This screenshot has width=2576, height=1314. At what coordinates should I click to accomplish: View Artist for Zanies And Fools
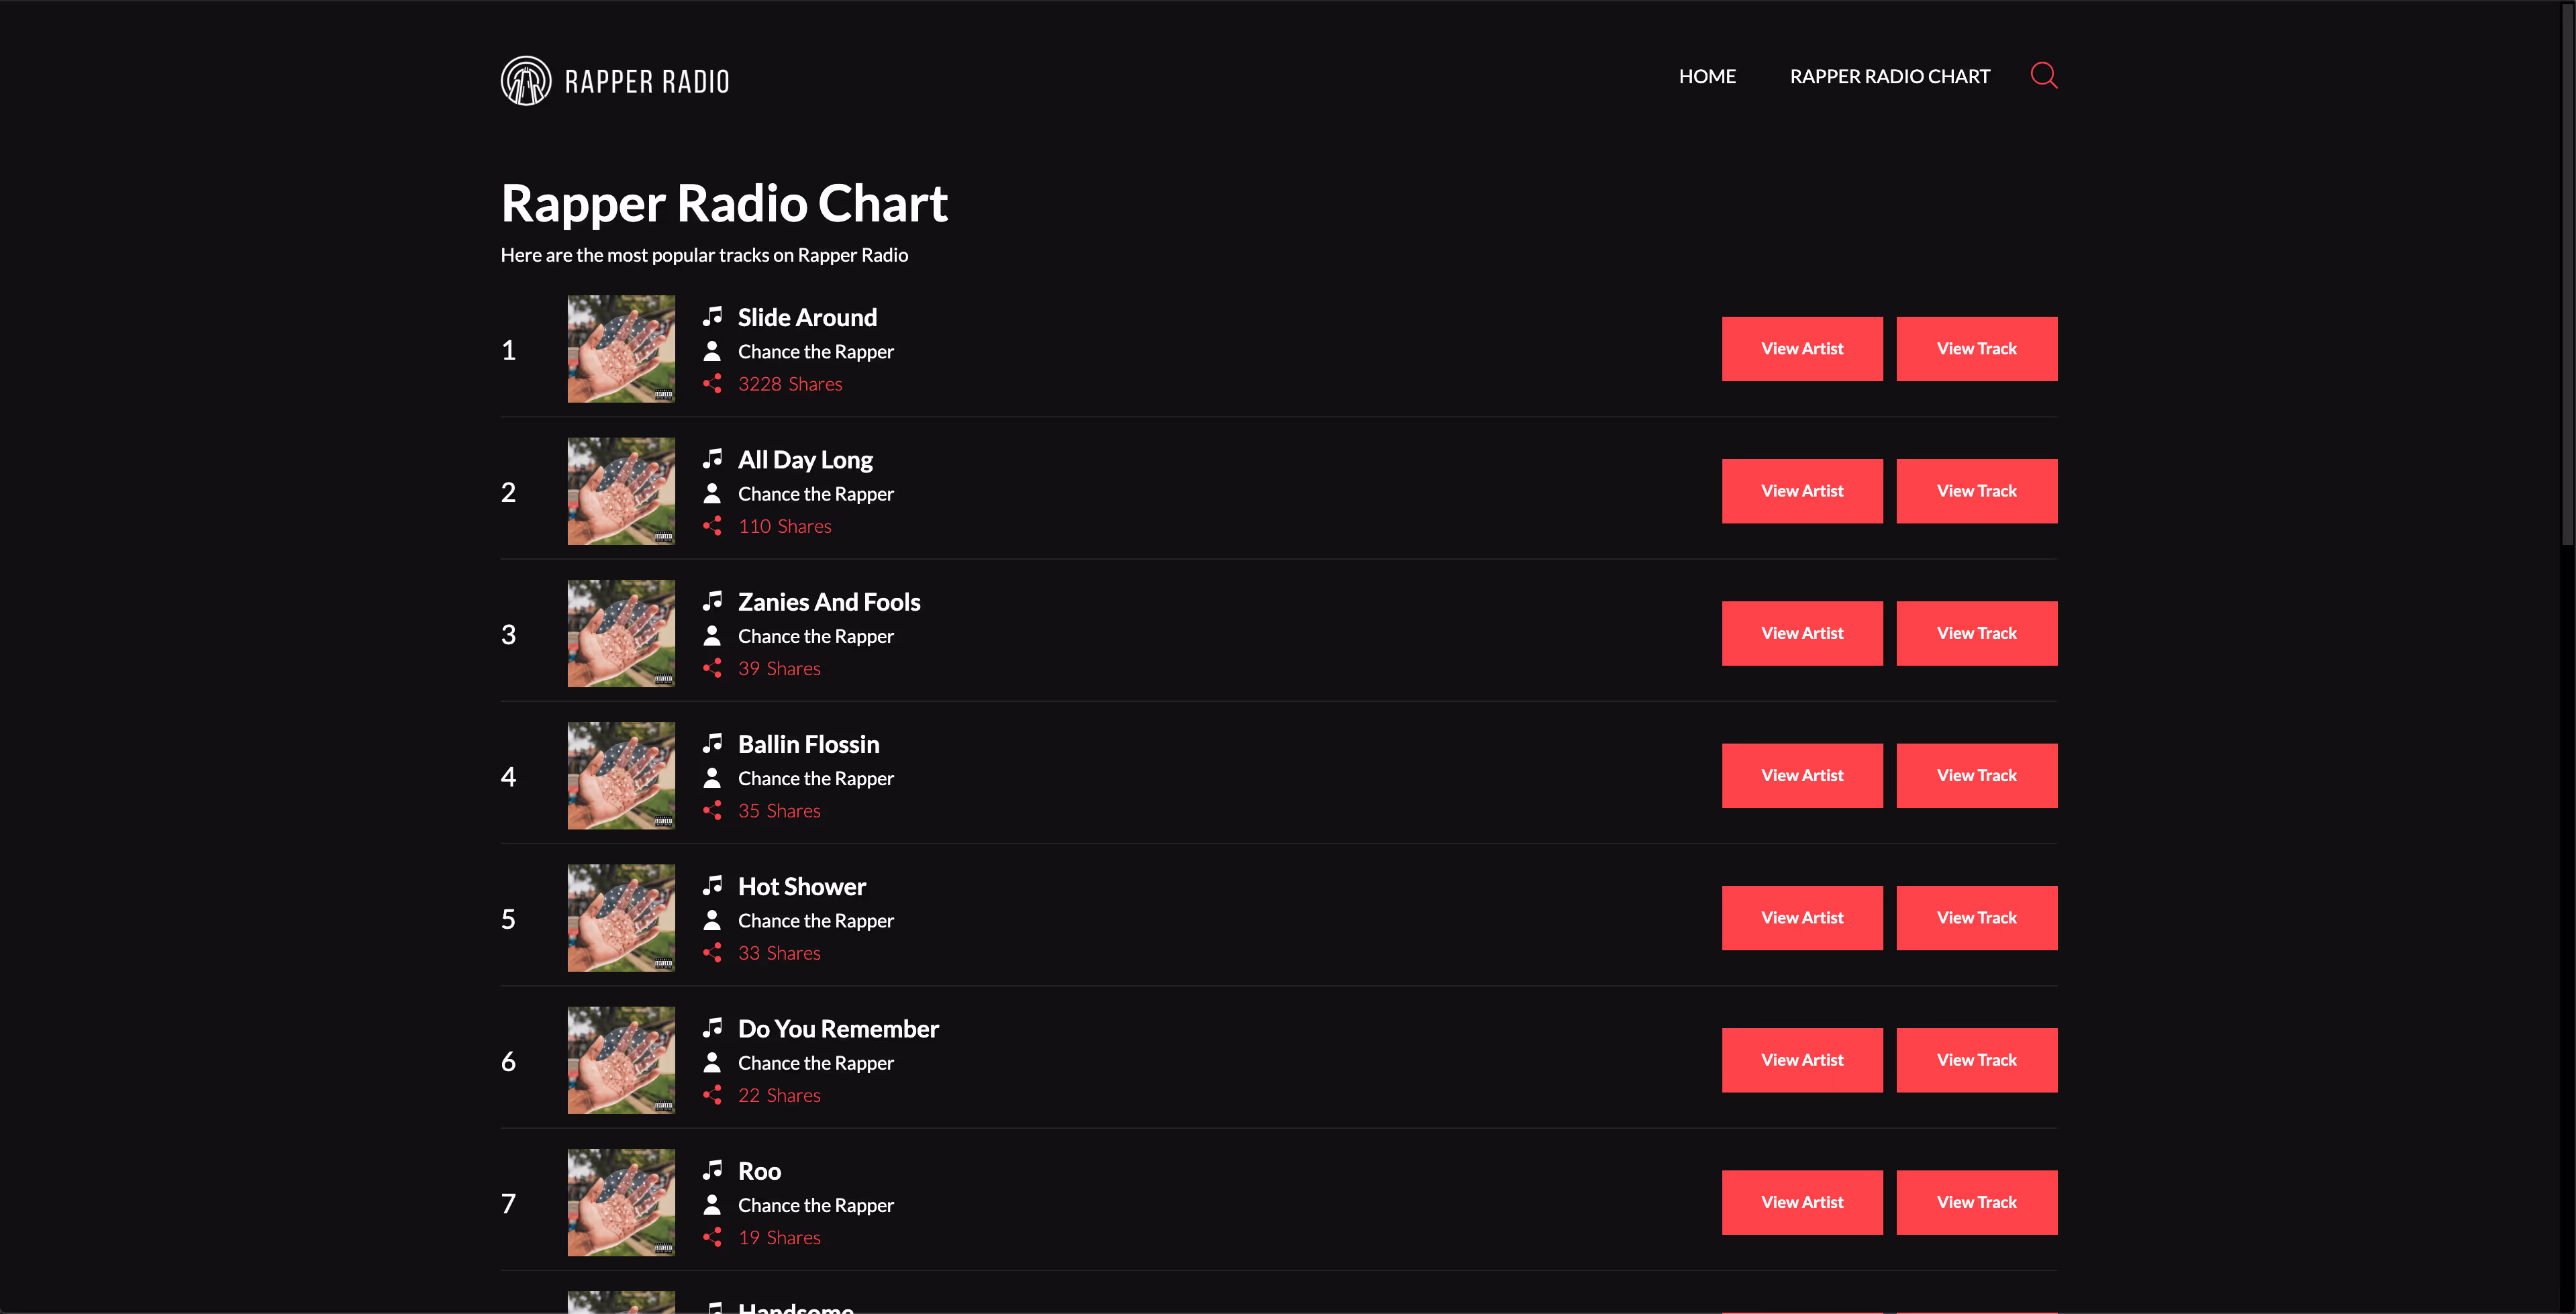[x=1802, y=633]
